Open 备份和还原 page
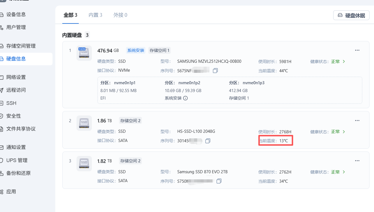The image size is (374, 212). [x=18, y=173]
